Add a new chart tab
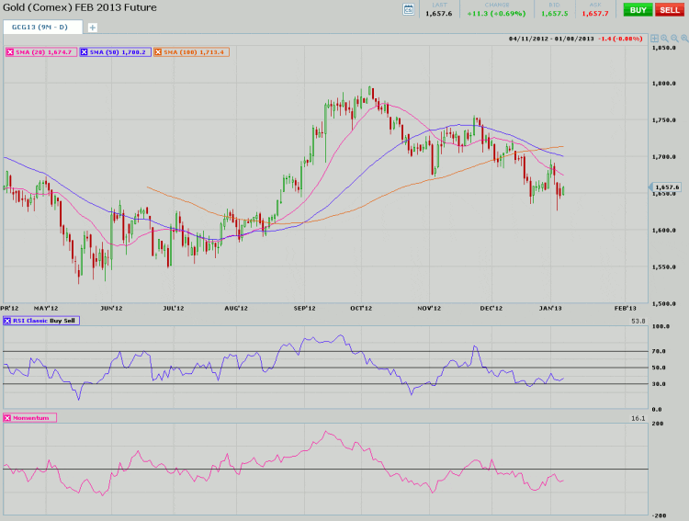689x521 pixels. 92,28
